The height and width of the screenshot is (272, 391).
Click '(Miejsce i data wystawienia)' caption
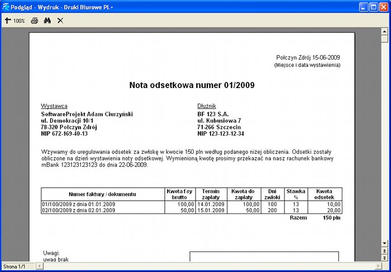click(x=307, y=65)
